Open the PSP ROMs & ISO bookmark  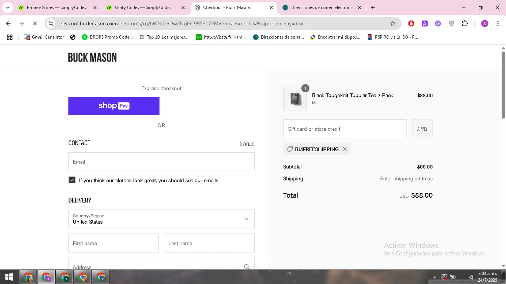click(x=392, y=37)
